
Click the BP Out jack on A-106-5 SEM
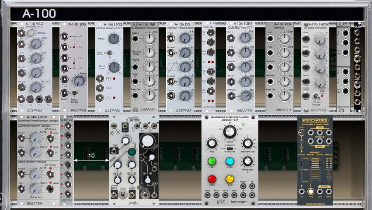pyautogui.click(x=231, y=82)
